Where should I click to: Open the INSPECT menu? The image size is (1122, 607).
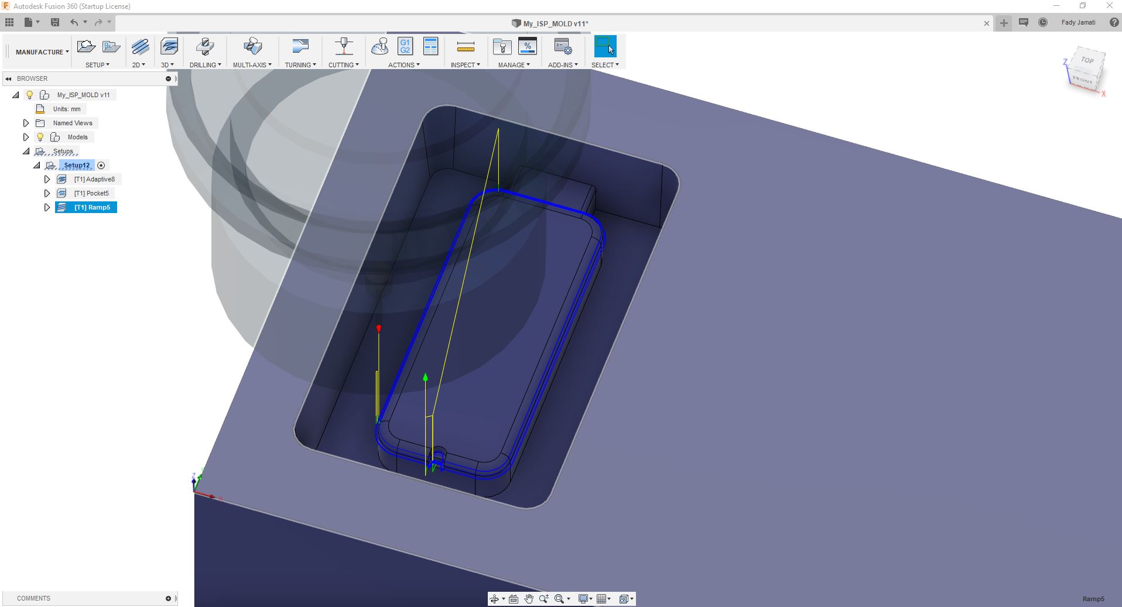pos(465,65)
